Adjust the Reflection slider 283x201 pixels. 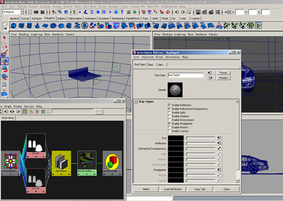point(200,143)
